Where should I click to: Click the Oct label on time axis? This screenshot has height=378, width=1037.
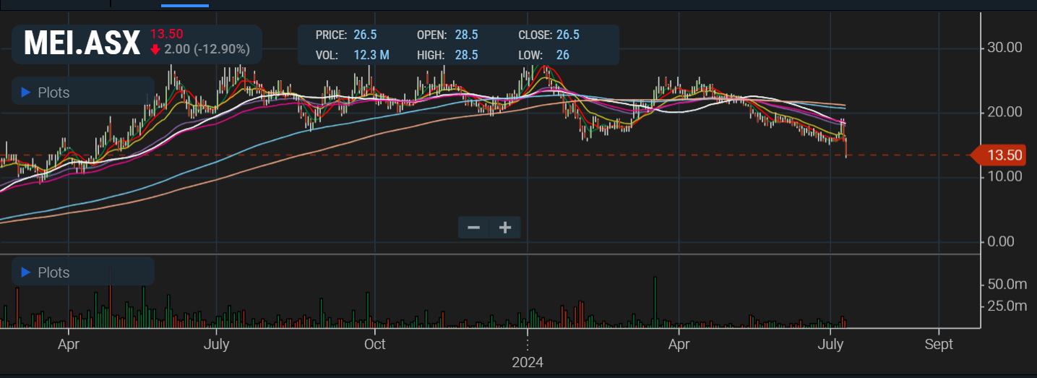[x=375, y=344]
